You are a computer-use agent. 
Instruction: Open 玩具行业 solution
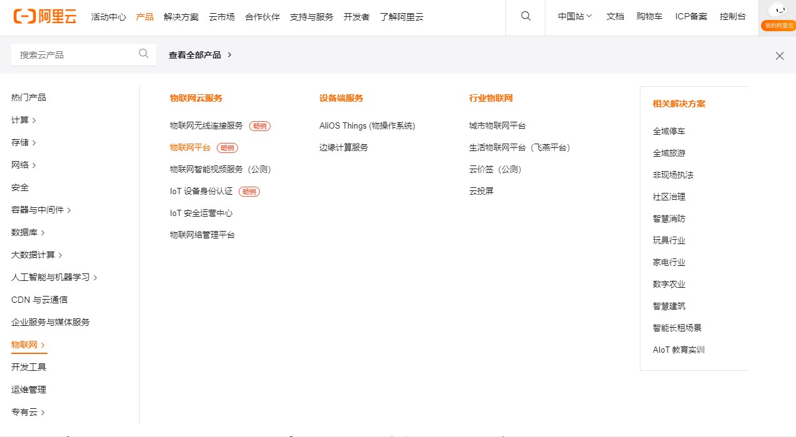pos(669,240)
